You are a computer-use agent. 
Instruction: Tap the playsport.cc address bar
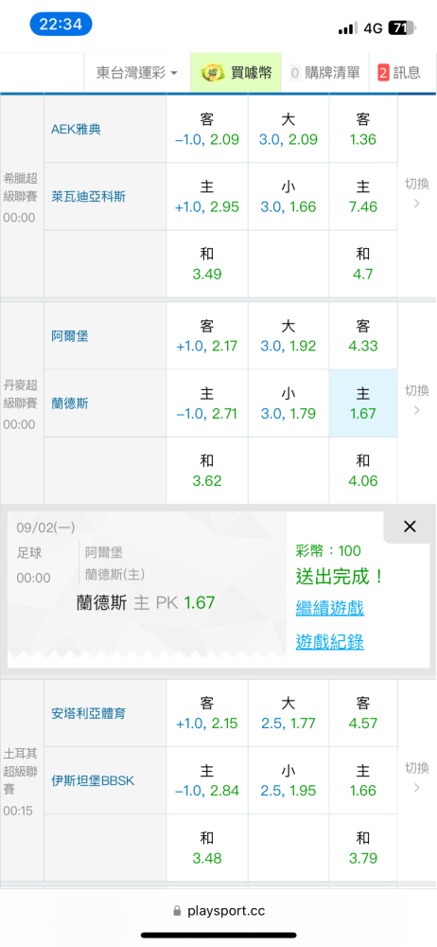[x=218, y=910]
